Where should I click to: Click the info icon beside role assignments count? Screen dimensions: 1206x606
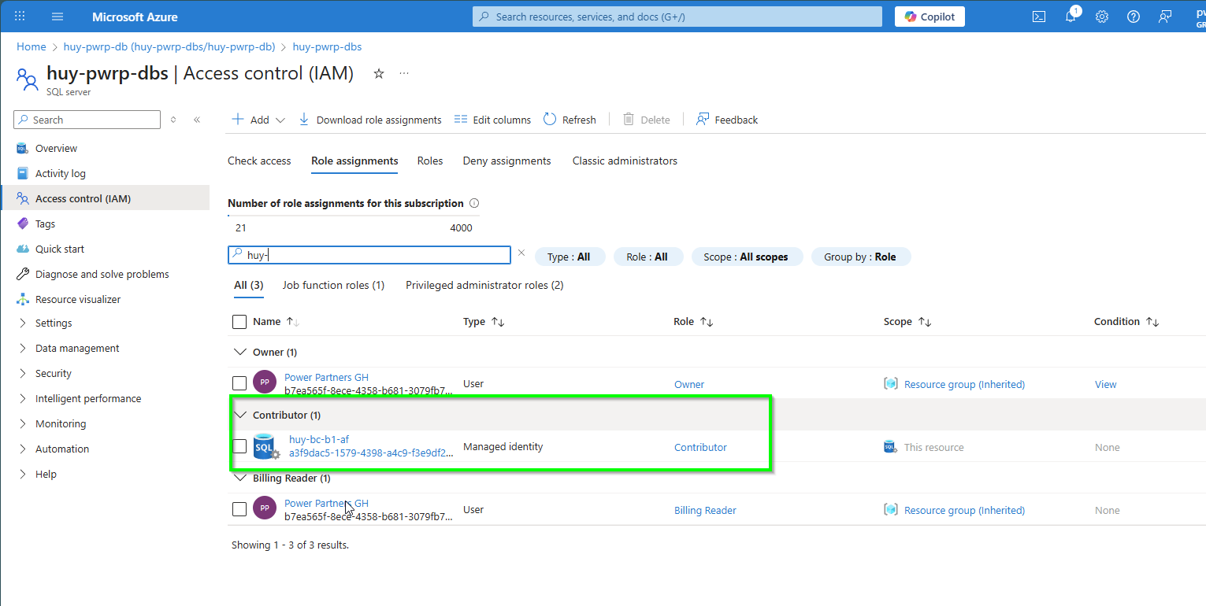(474, 203)
